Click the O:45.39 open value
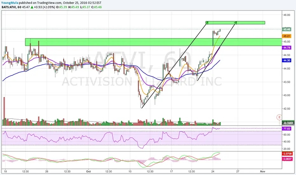The width and height of the screenshot is (296, 175). point(62,7)
